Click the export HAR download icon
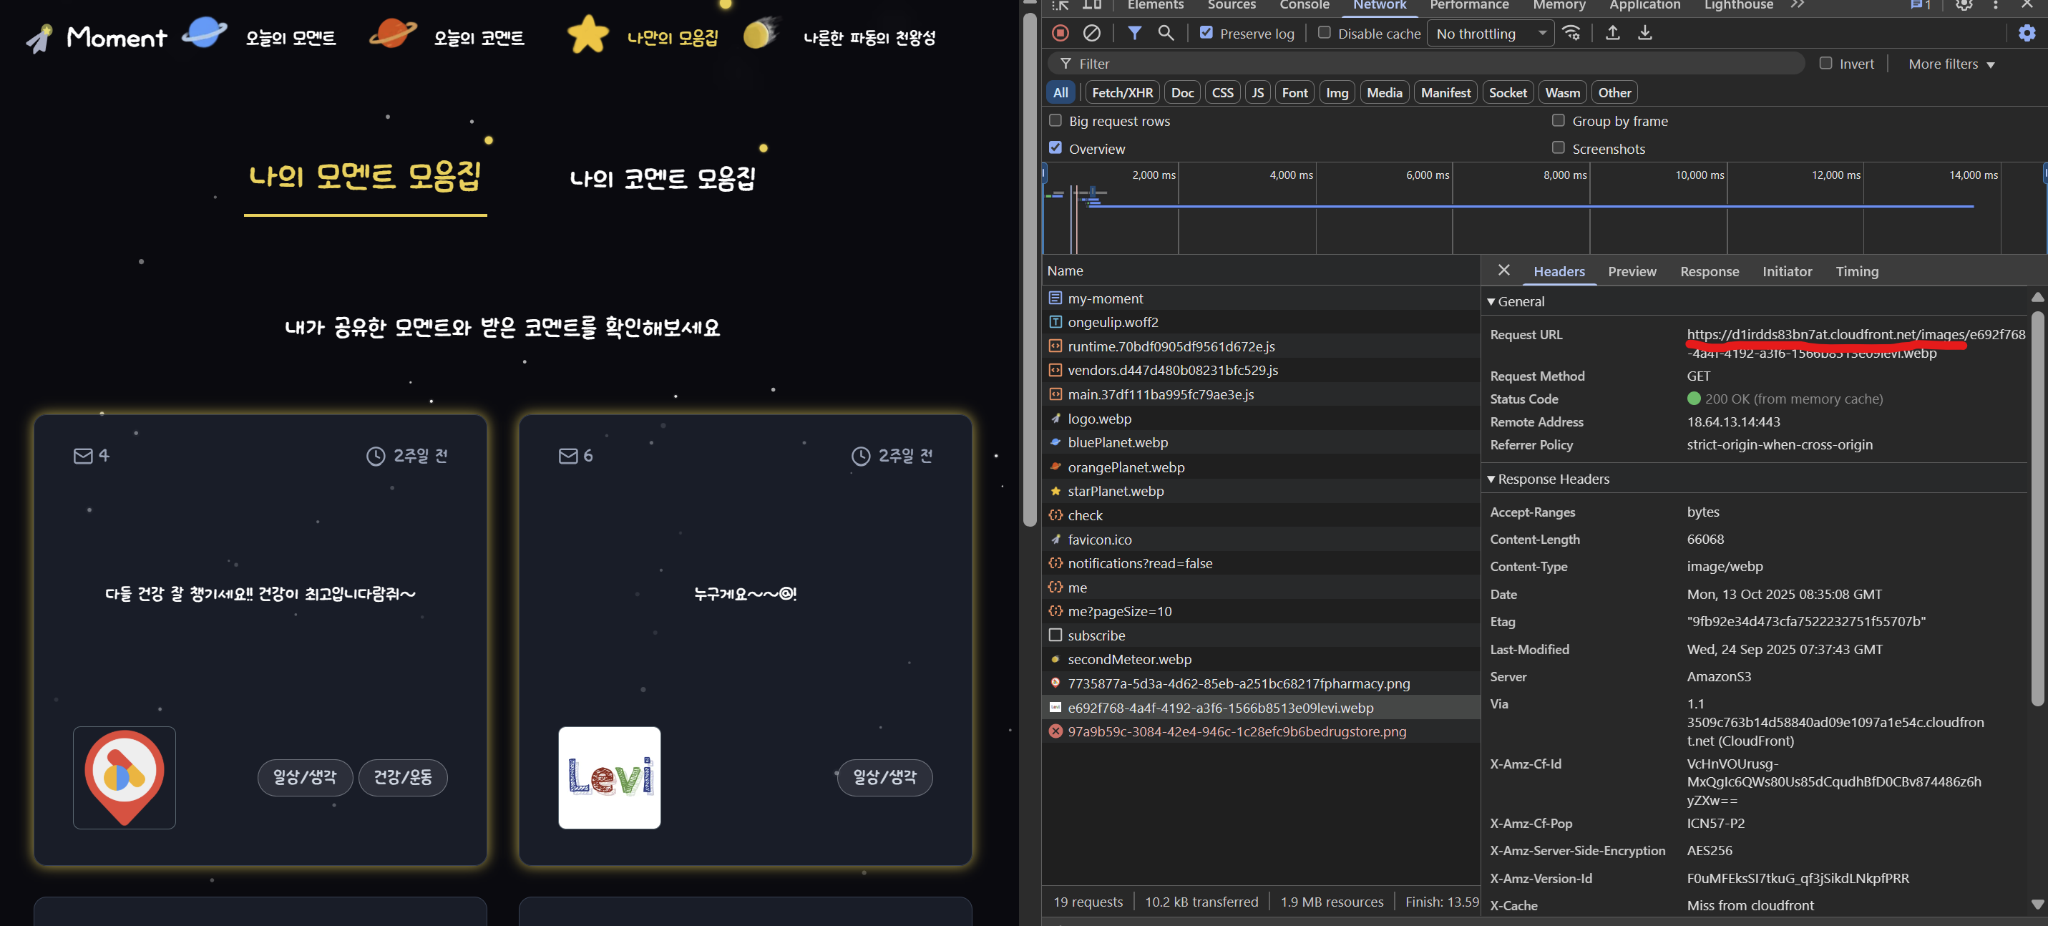Screen dimensions: 2048x926 pyautogui.click(x=1645, y=33)
